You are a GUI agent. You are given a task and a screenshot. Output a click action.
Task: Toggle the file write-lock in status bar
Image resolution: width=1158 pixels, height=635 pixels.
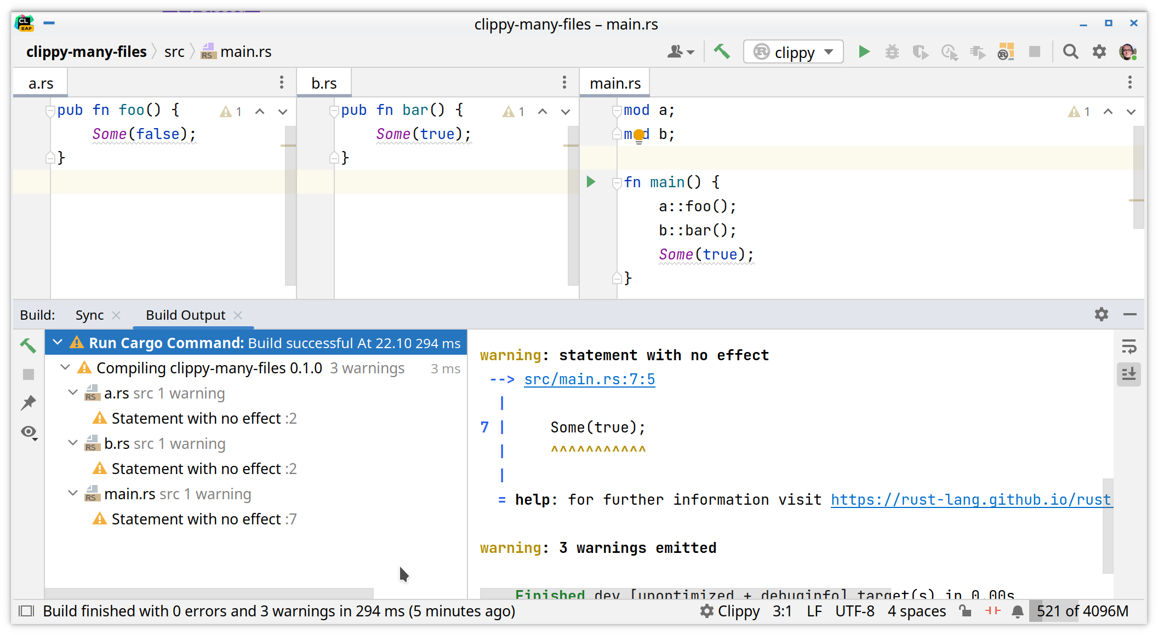965,611
